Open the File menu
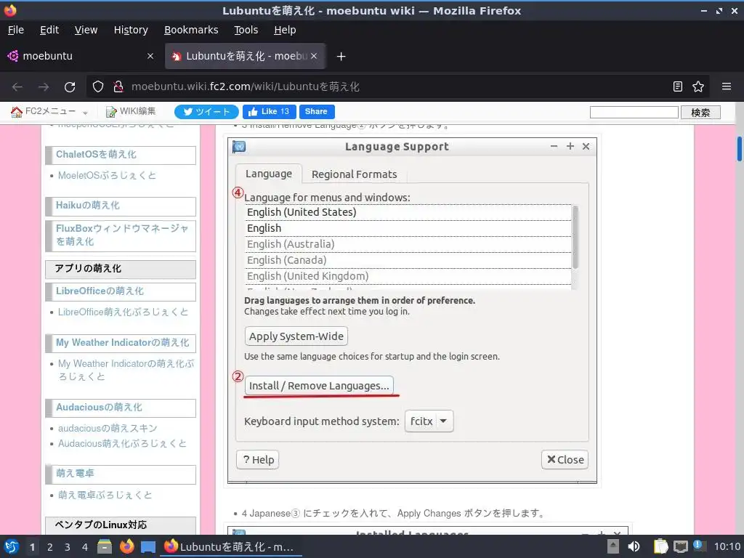This screenshot has width=744, height=558. pyautogui.click(x=16, y=30)
